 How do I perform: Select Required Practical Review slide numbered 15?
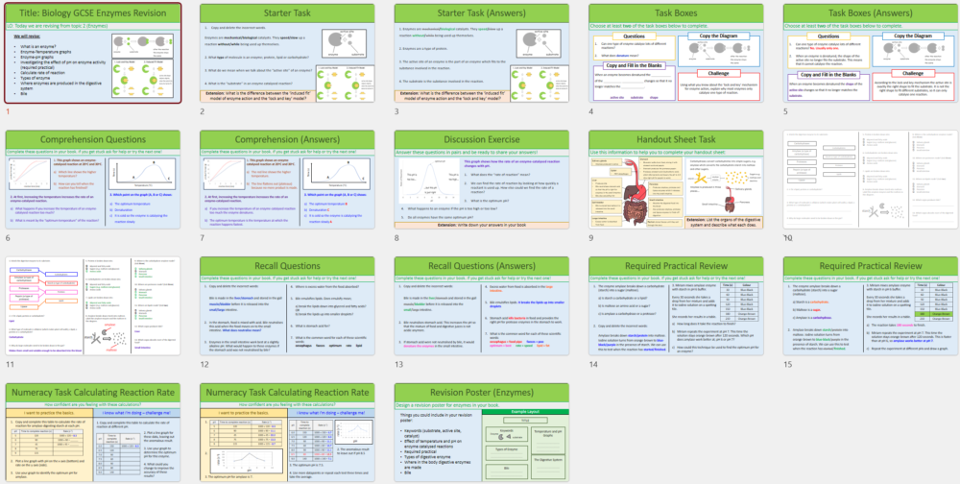871,306
